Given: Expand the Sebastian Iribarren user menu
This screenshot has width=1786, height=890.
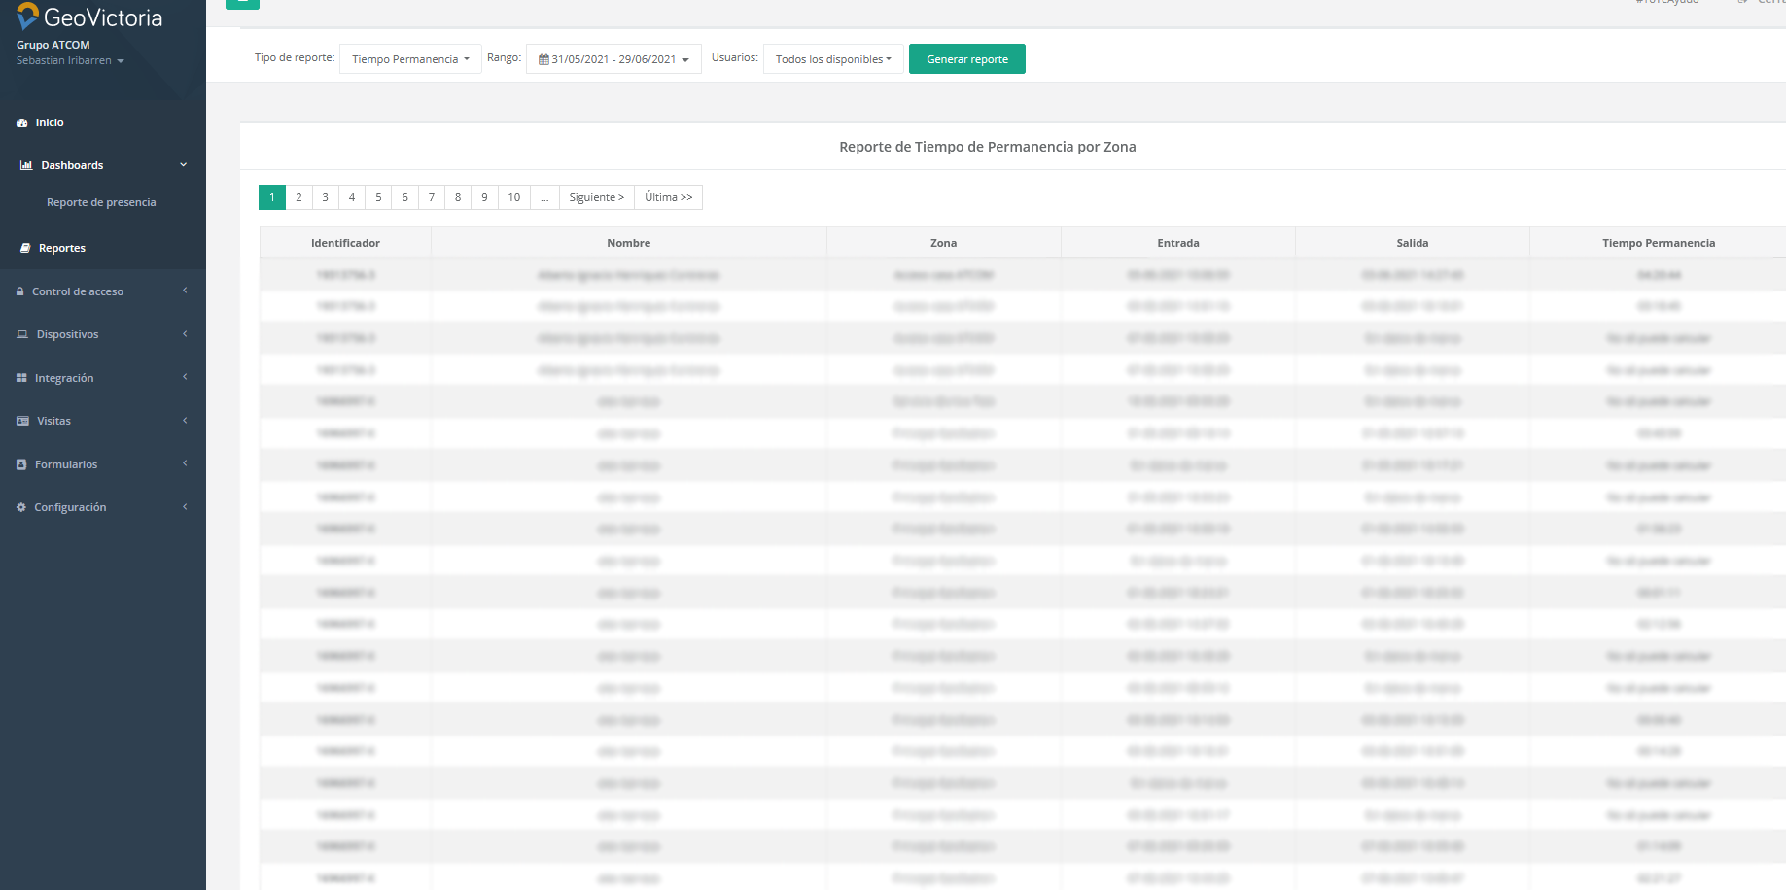Looking at the screenshot, I should (70, 61).
